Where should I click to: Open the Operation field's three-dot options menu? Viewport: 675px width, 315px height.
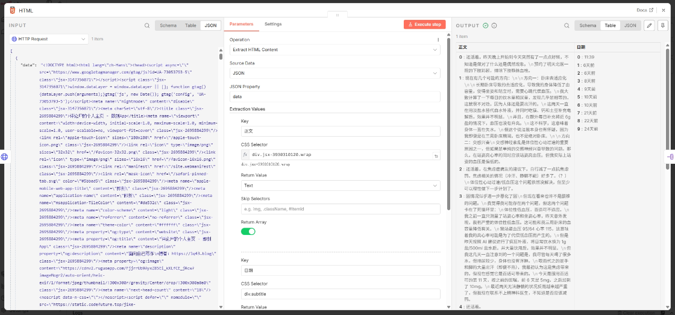pos(438,40)
